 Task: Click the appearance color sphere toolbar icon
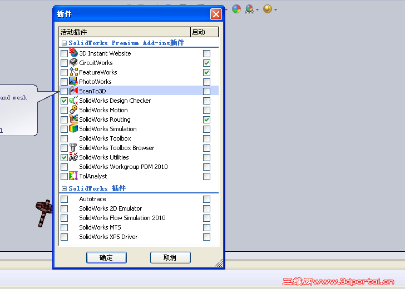pyautogui.click(x=236, y=9)
